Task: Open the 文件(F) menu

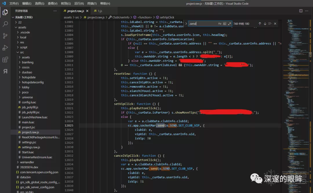Action: (x=14, y=3)
